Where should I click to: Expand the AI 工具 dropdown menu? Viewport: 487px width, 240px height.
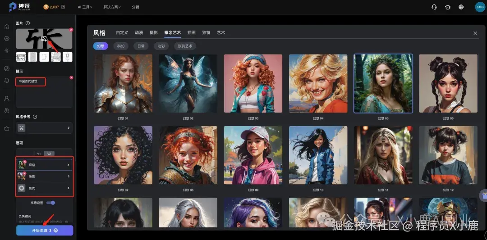coord(85,7)
